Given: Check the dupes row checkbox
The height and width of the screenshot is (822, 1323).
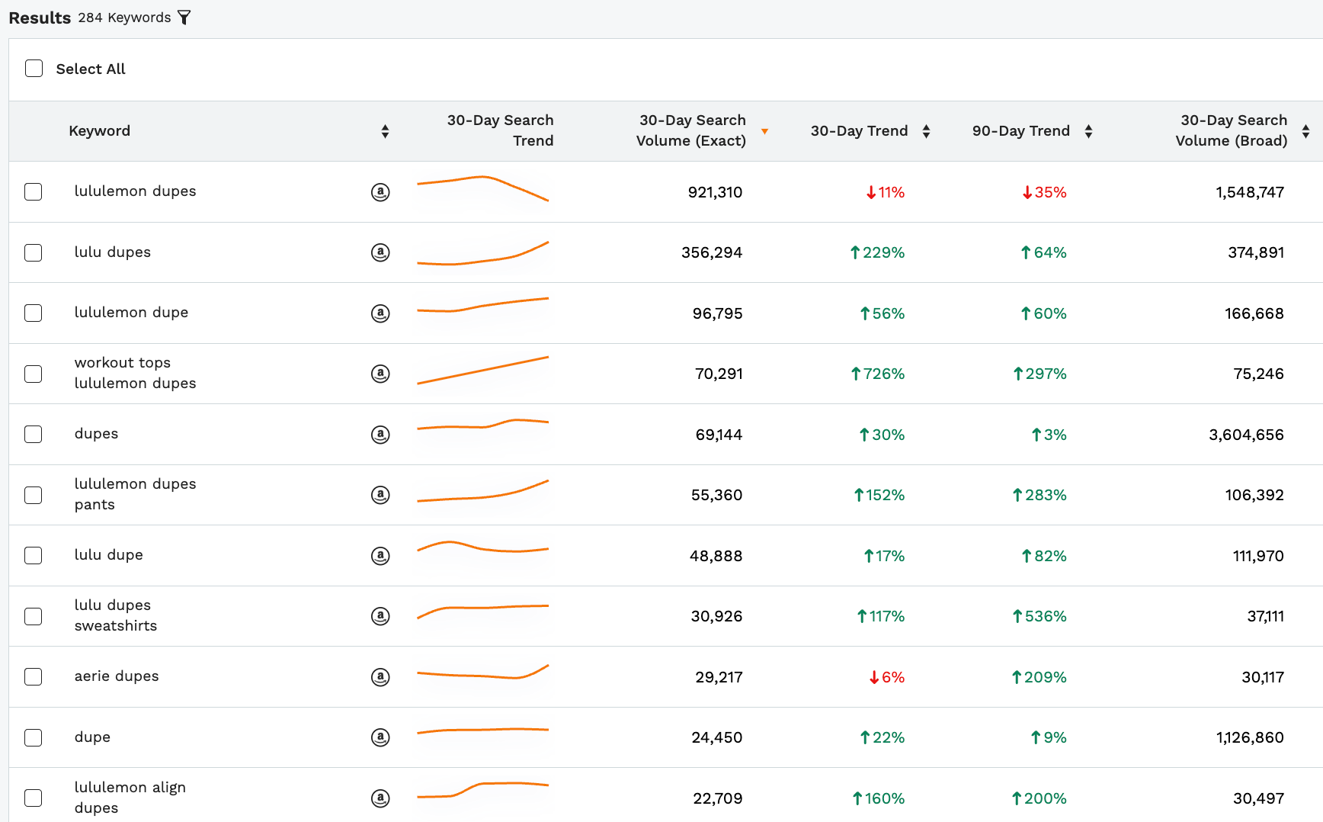Looking at the screenshot, I should tap(33, 434).
